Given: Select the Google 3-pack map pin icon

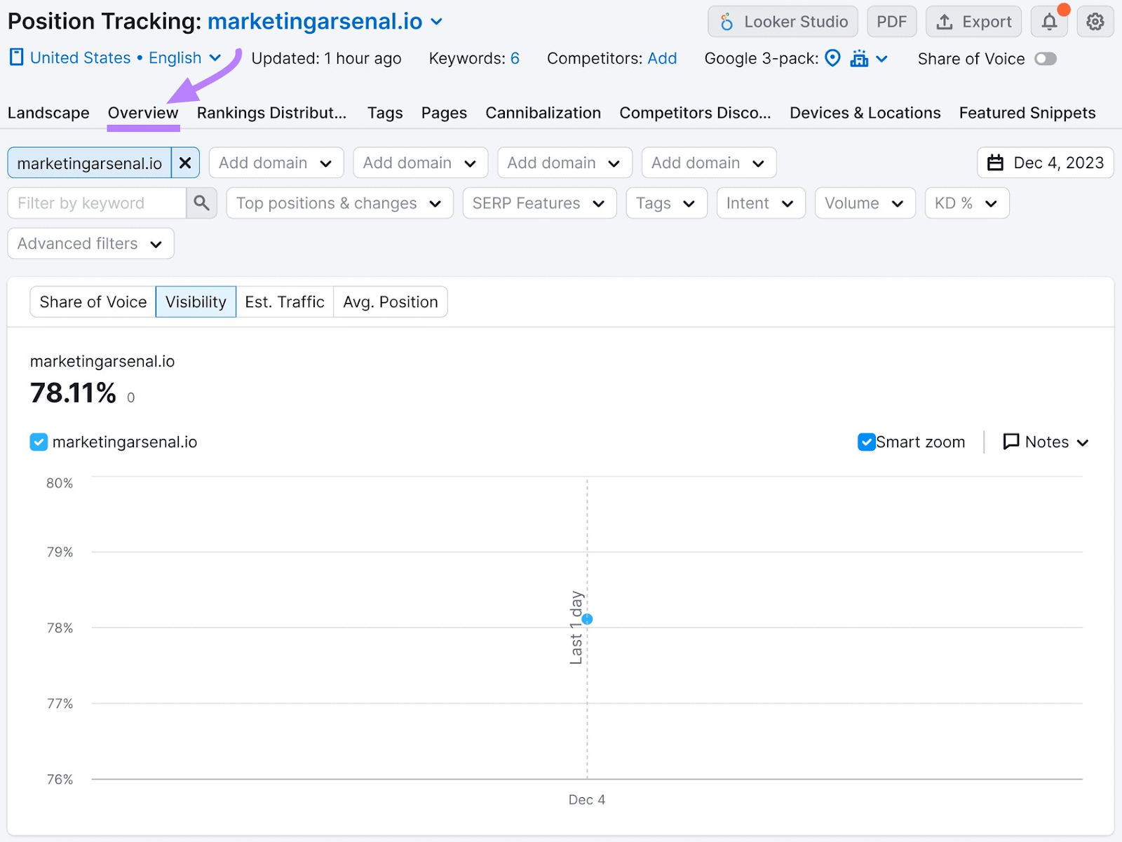Looking at the screenshot, I should tap(833, 59).
